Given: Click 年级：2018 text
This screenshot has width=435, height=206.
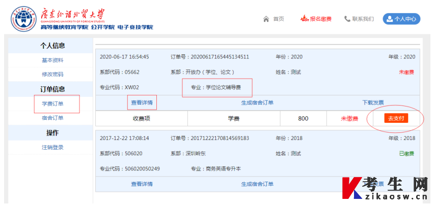Looking at the screenshot, I should 402,138.
